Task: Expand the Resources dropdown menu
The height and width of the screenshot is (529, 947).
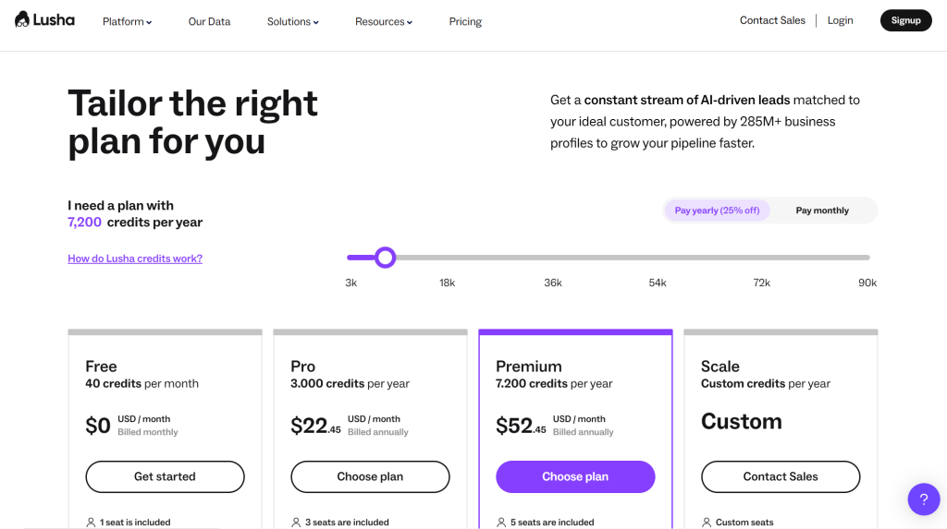Action: [x=384, y=21]
